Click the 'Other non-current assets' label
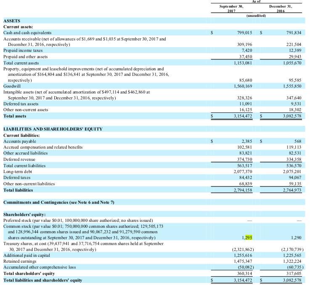 click(26, 109)
